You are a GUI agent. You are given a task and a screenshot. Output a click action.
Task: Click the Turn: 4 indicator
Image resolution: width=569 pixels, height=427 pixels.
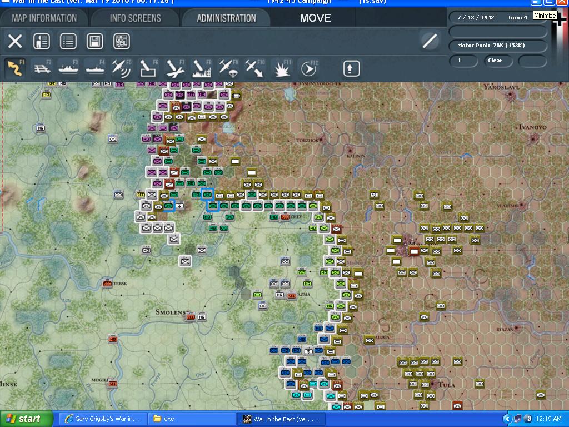tap(517, 17)
